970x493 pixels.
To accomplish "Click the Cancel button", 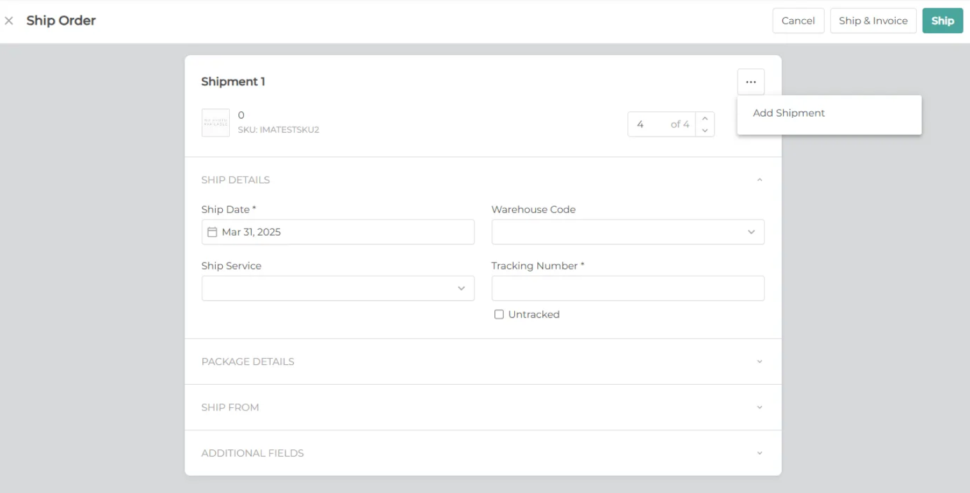I will click(x=798, y=20).
